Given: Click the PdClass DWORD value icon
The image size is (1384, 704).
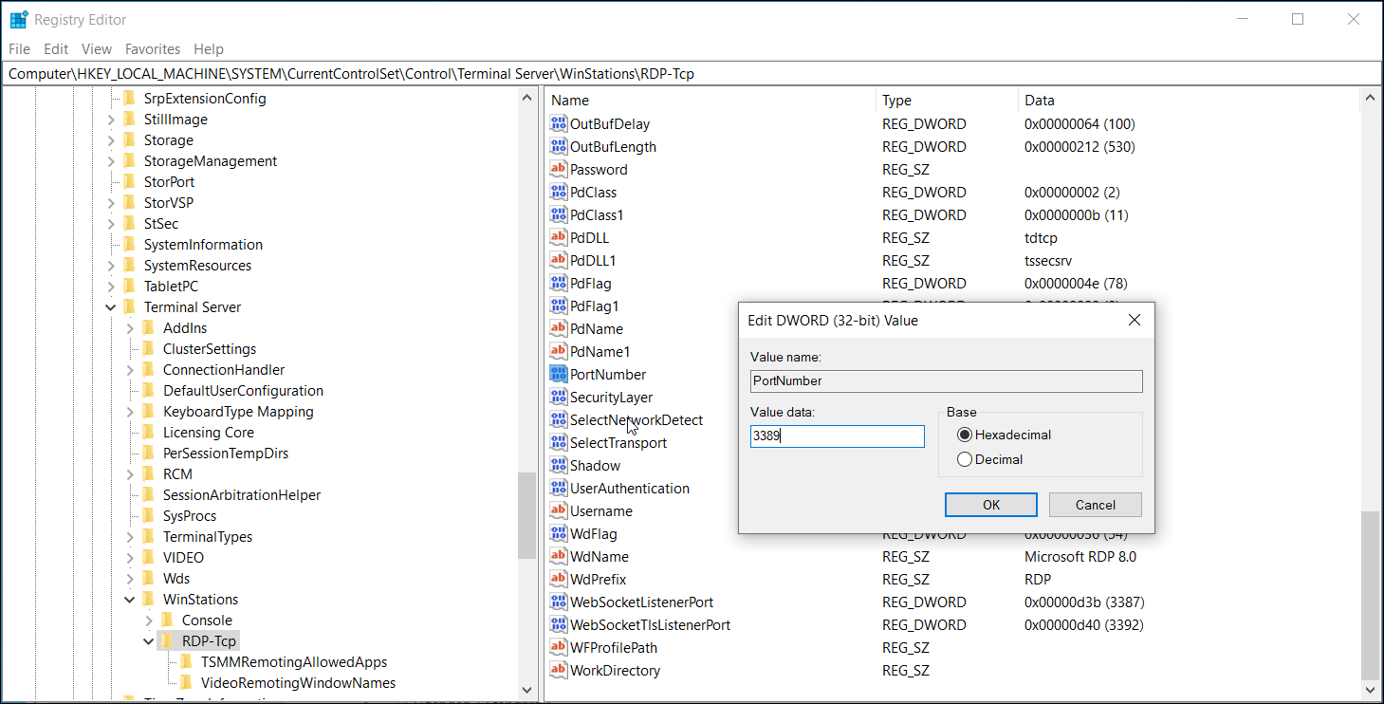Looking at the screenshot, I should [559, 193].
